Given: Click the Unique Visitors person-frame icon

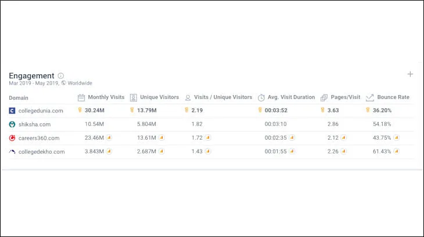Looking at the screenshot, I should click(134, 97).
